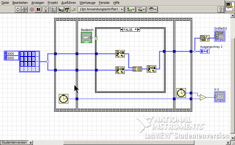Open the Reorder dropdown menu
Viewport: 235px width, 145px height.
click(153, 9)
